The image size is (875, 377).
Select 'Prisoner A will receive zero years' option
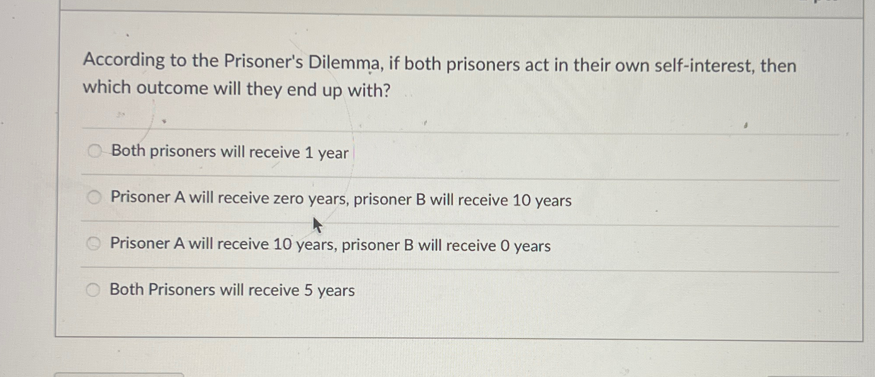tap(94, 197)
